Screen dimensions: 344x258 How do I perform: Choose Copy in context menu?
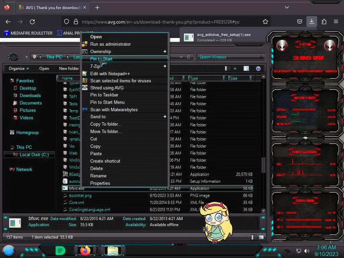point(125,146)
